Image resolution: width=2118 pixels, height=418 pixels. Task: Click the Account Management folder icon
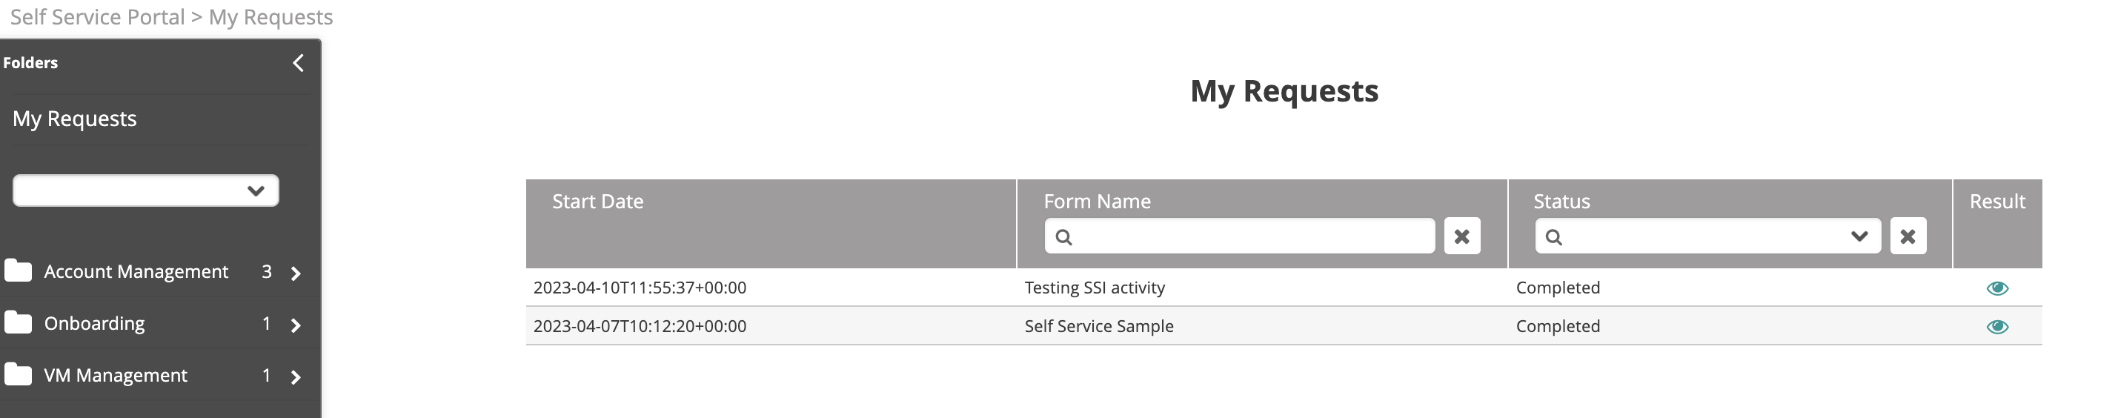[17, 271]
